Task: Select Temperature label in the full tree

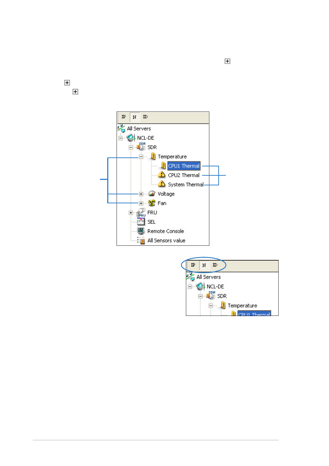Action: (172, 156)
